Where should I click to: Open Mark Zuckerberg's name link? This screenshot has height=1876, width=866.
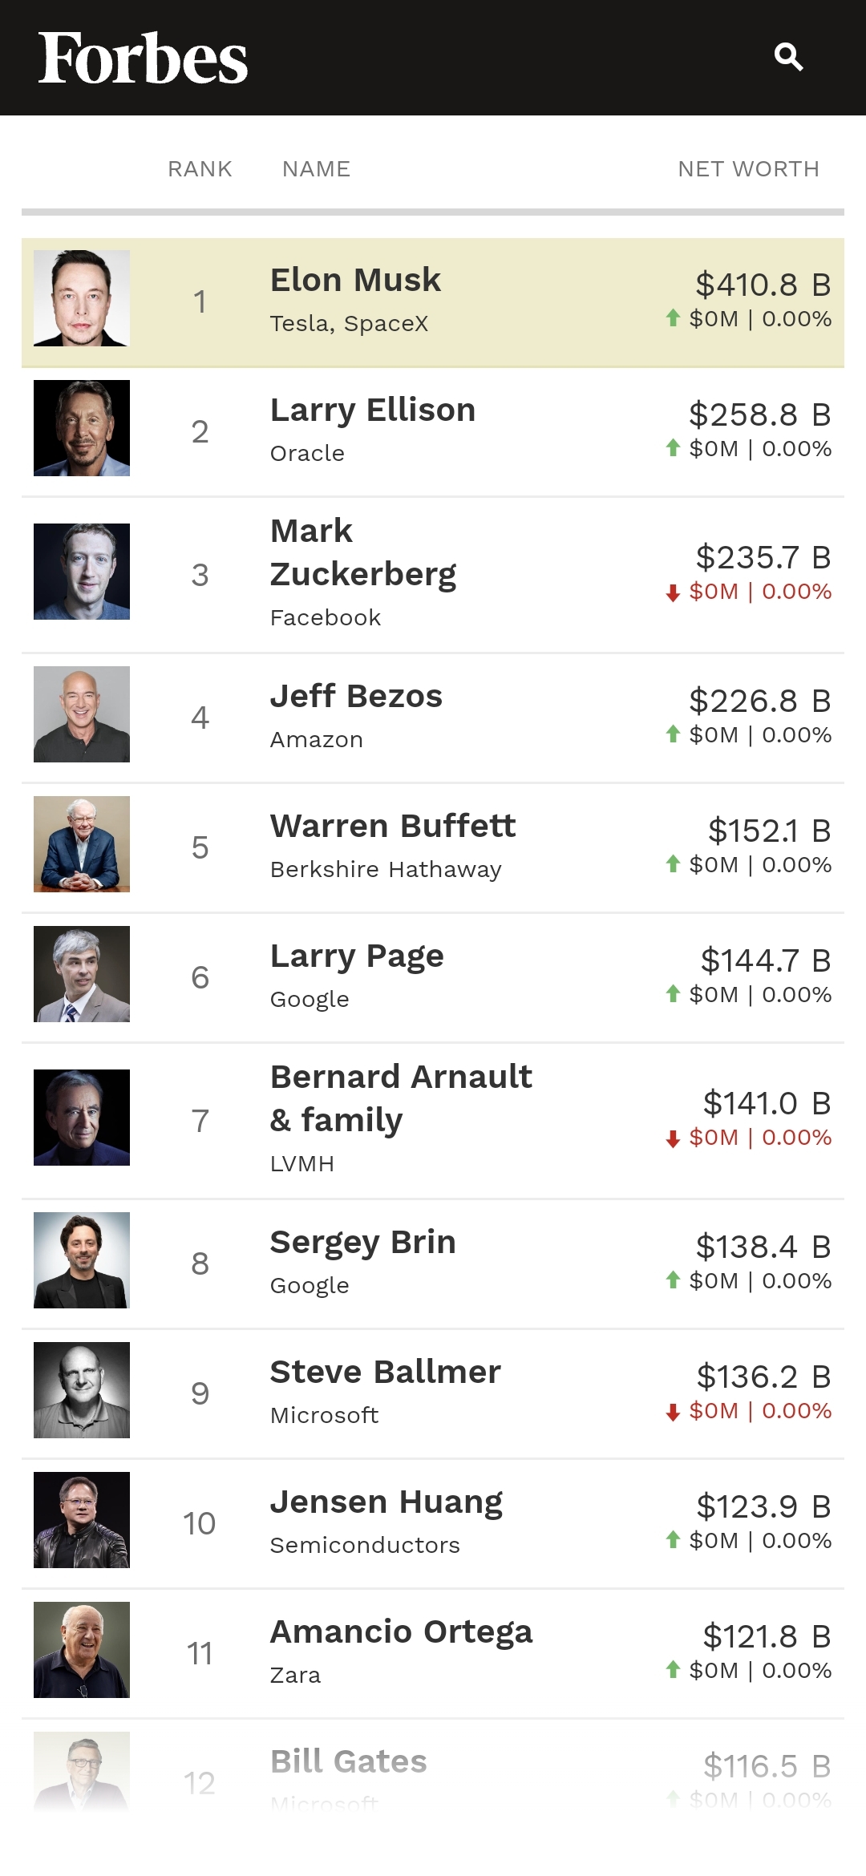pos(362,552)
